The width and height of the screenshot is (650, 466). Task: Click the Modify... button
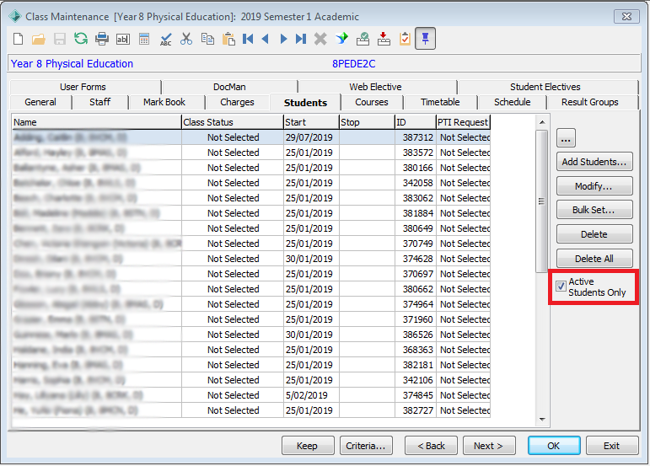pyautogui.click(x=594, y=186)
